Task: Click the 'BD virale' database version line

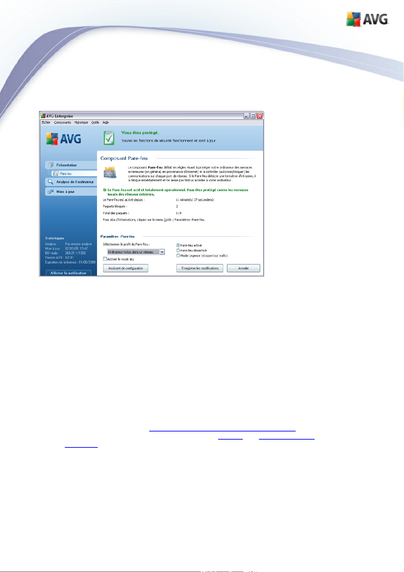Action: coord(65,253)
